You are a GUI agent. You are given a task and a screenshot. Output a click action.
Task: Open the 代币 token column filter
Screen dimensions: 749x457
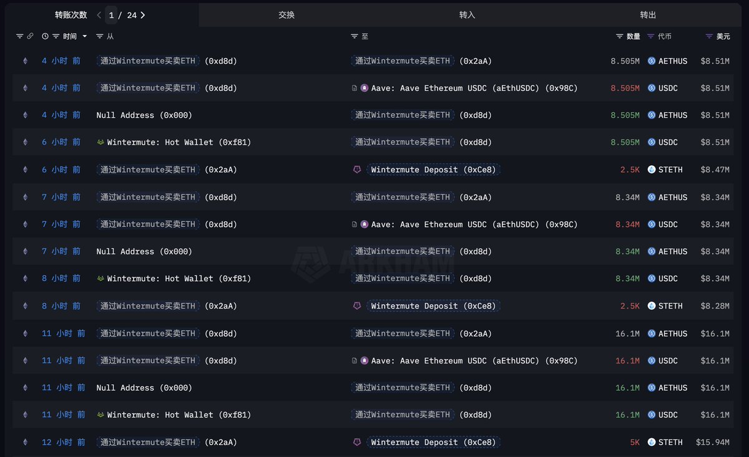[651, 37]
